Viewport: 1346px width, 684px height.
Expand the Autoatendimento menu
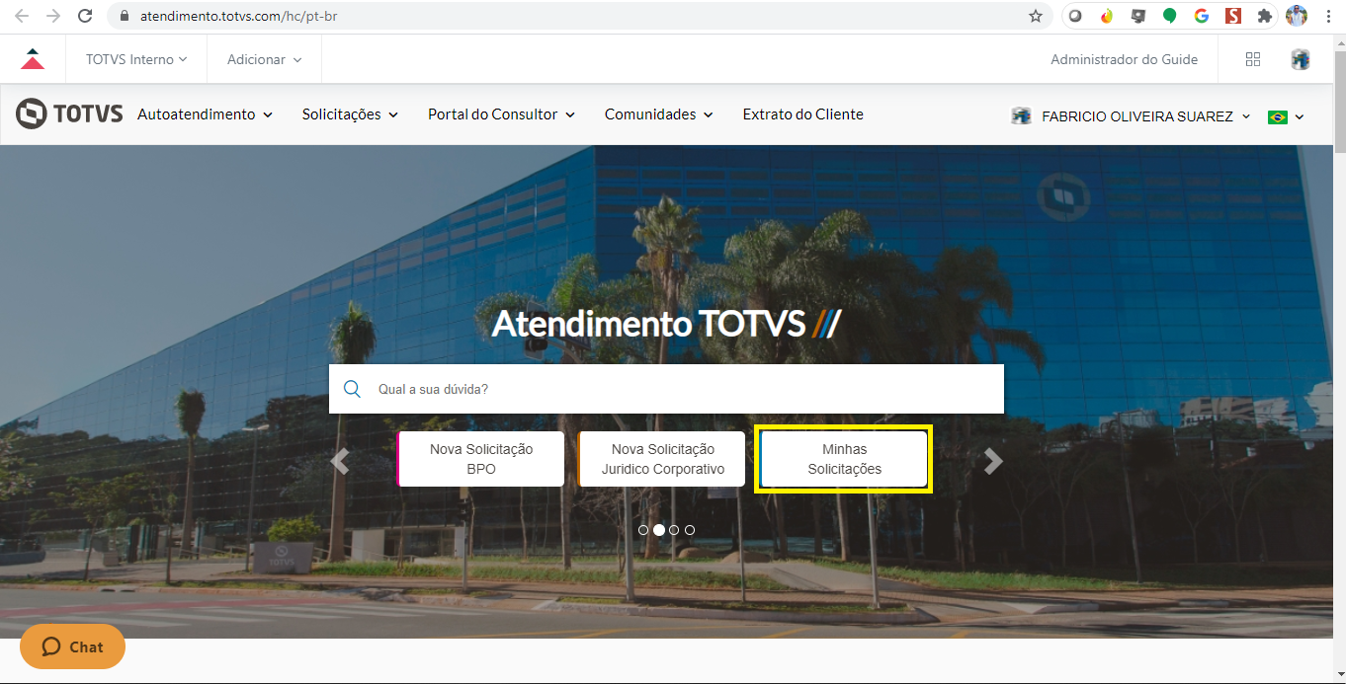click(205, 114)
